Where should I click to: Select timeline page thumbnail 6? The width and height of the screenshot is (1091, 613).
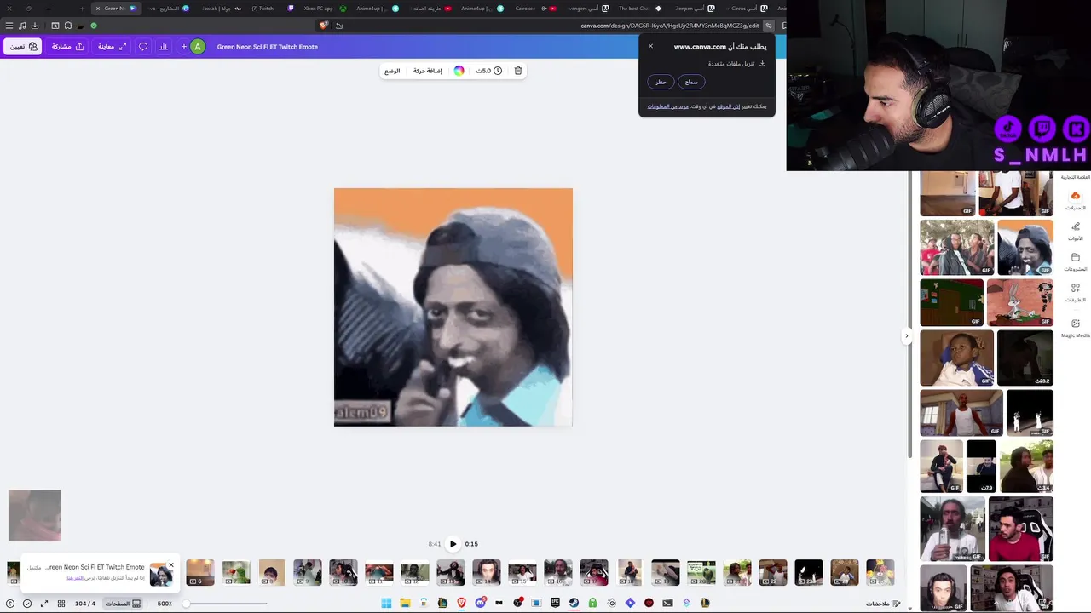(200, 573)
